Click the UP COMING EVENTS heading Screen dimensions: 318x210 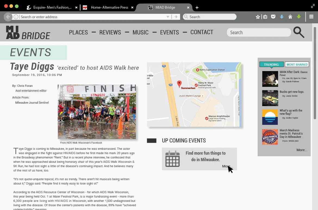(184, 141)
